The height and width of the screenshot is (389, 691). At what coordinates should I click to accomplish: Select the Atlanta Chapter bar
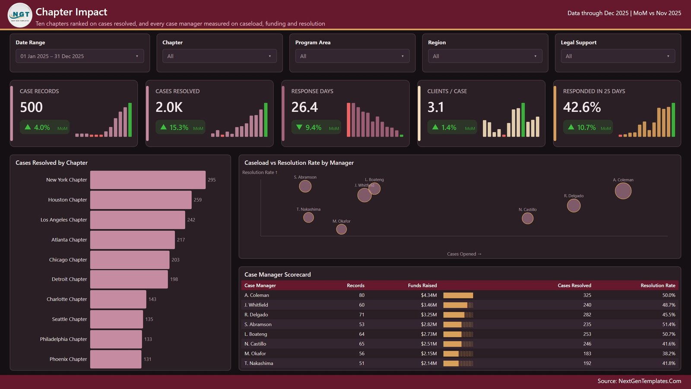(x=133, y=239)
